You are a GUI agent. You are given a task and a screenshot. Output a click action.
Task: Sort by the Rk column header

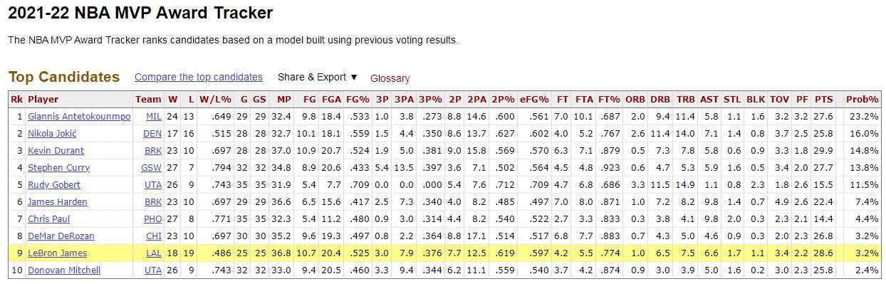coord(16,100)
